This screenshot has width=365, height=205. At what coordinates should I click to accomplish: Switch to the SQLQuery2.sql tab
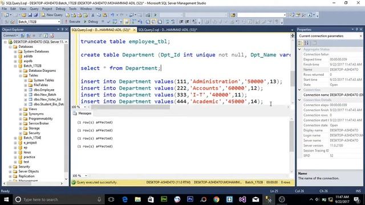click(168, 30)
